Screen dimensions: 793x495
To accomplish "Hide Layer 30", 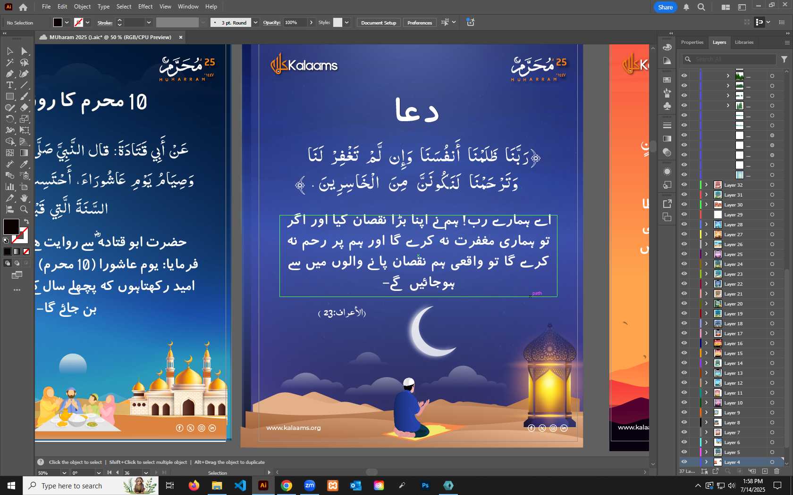I will (684, 205).
